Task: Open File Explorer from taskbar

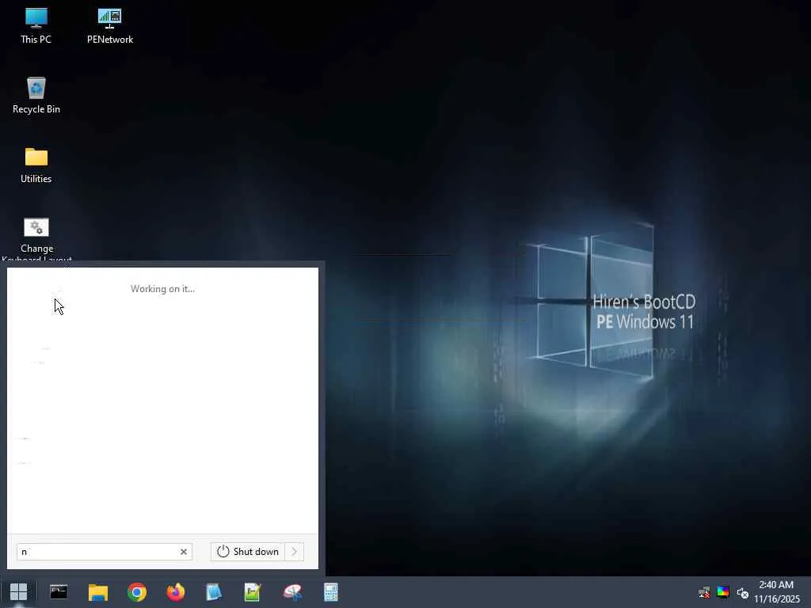Action: pos(97,592)
